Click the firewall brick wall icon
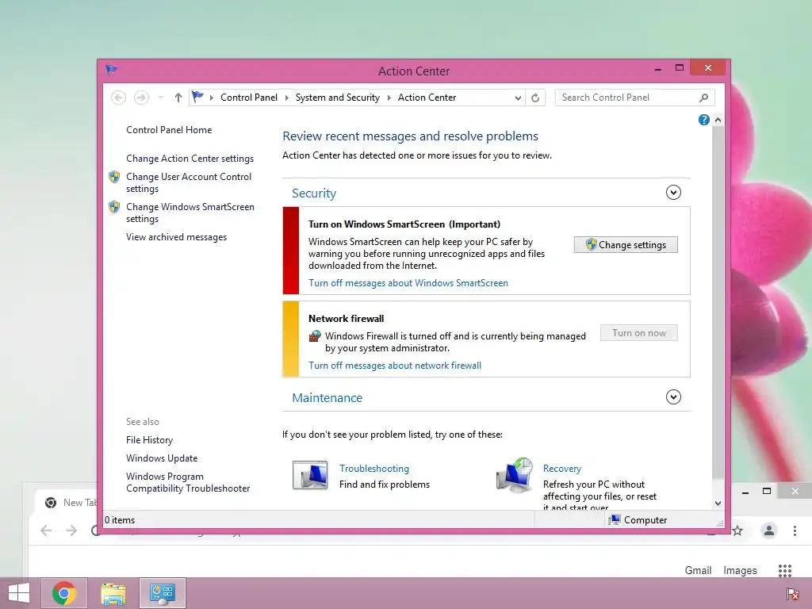Viewport: 812px width, 609px height. (x=315, y=336)
